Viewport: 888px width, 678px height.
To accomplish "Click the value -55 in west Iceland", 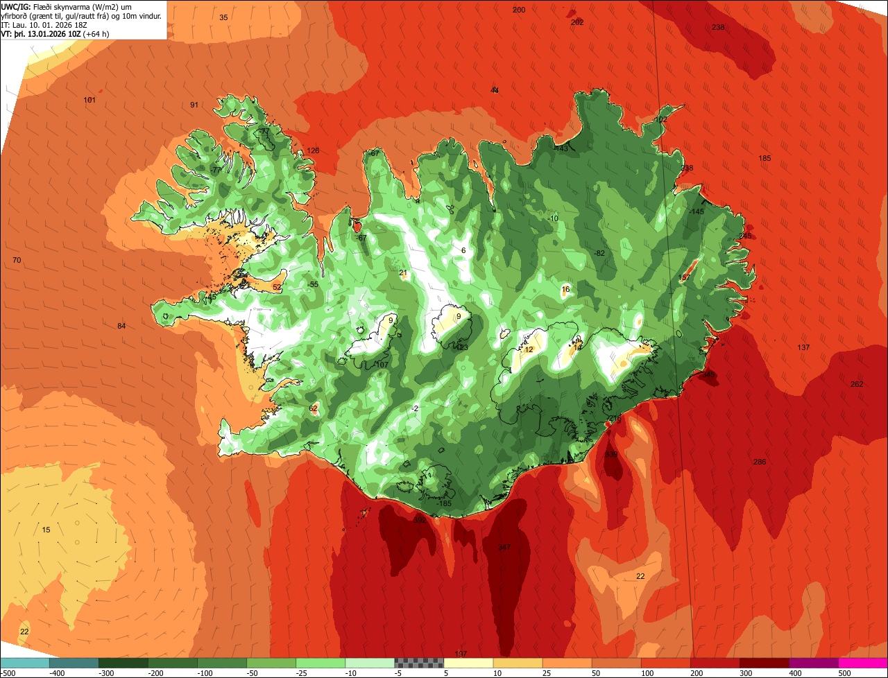I will tap(313, 285).
